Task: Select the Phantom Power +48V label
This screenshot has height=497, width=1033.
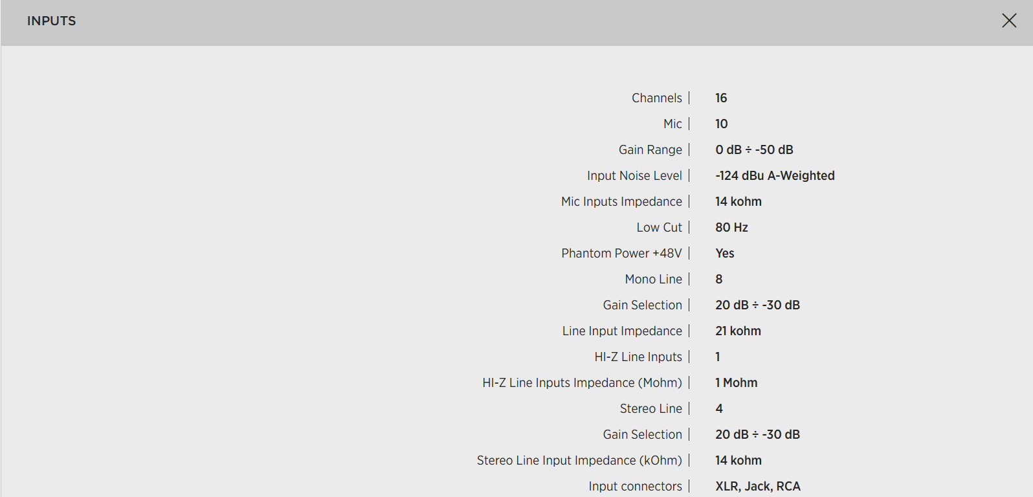Action: coord(621,253)
